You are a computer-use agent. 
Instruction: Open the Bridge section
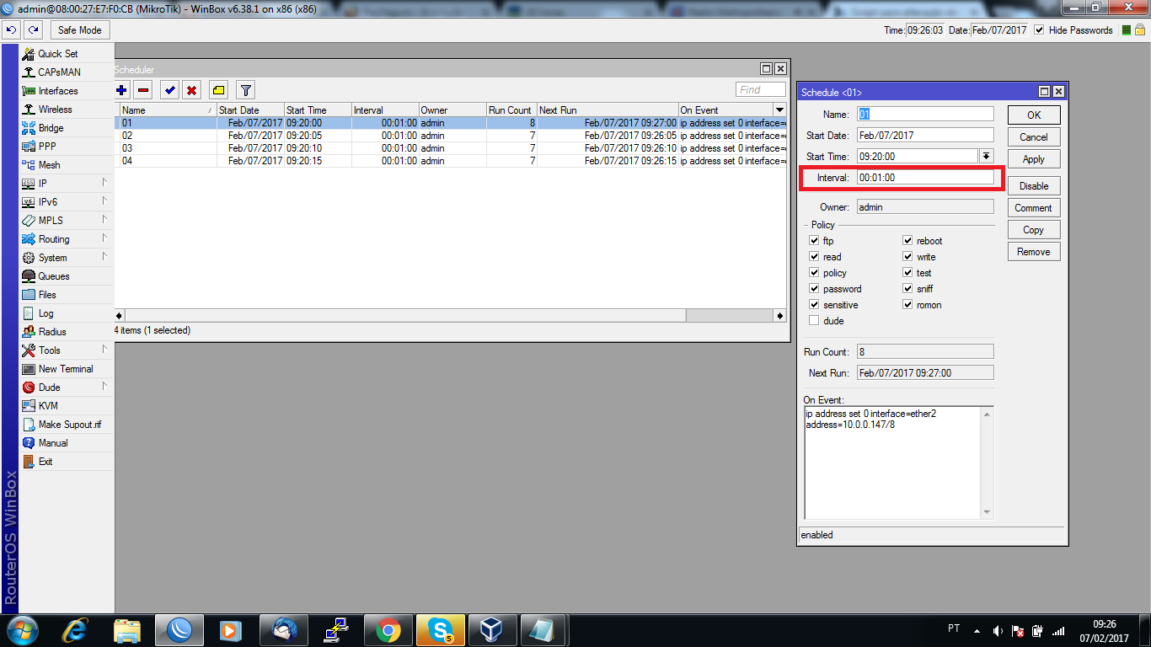tap(67, 128)
